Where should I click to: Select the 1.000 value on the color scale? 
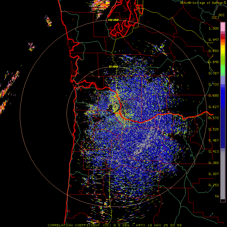(214, 28)
